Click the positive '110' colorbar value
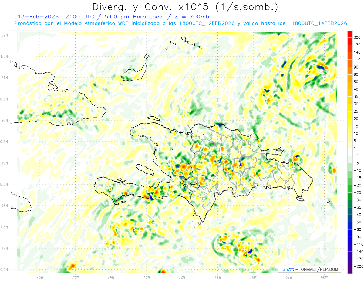Screen dimensions: 364x281 pyautogui.click(x=357, y=60)
